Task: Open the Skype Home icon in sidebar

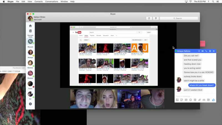Action: pyautogui.click(x=30, y=26)
